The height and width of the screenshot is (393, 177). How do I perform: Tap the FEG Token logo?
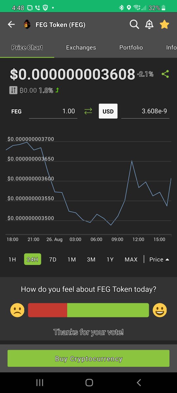(x=27, y=25)
